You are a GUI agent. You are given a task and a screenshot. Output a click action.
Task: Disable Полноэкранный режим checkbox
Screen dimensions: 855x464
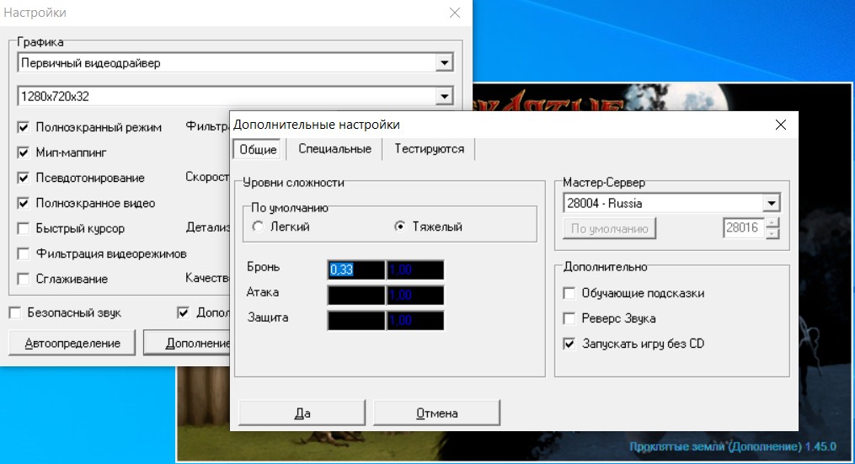coord(23,128)
